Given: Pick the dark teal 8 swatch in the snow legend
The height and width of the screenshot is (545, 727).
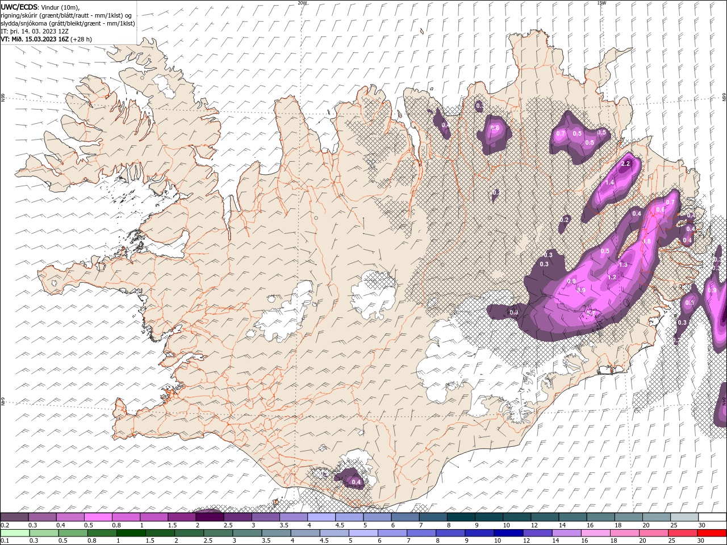Looking at the screenshot, I should point(461,517).
